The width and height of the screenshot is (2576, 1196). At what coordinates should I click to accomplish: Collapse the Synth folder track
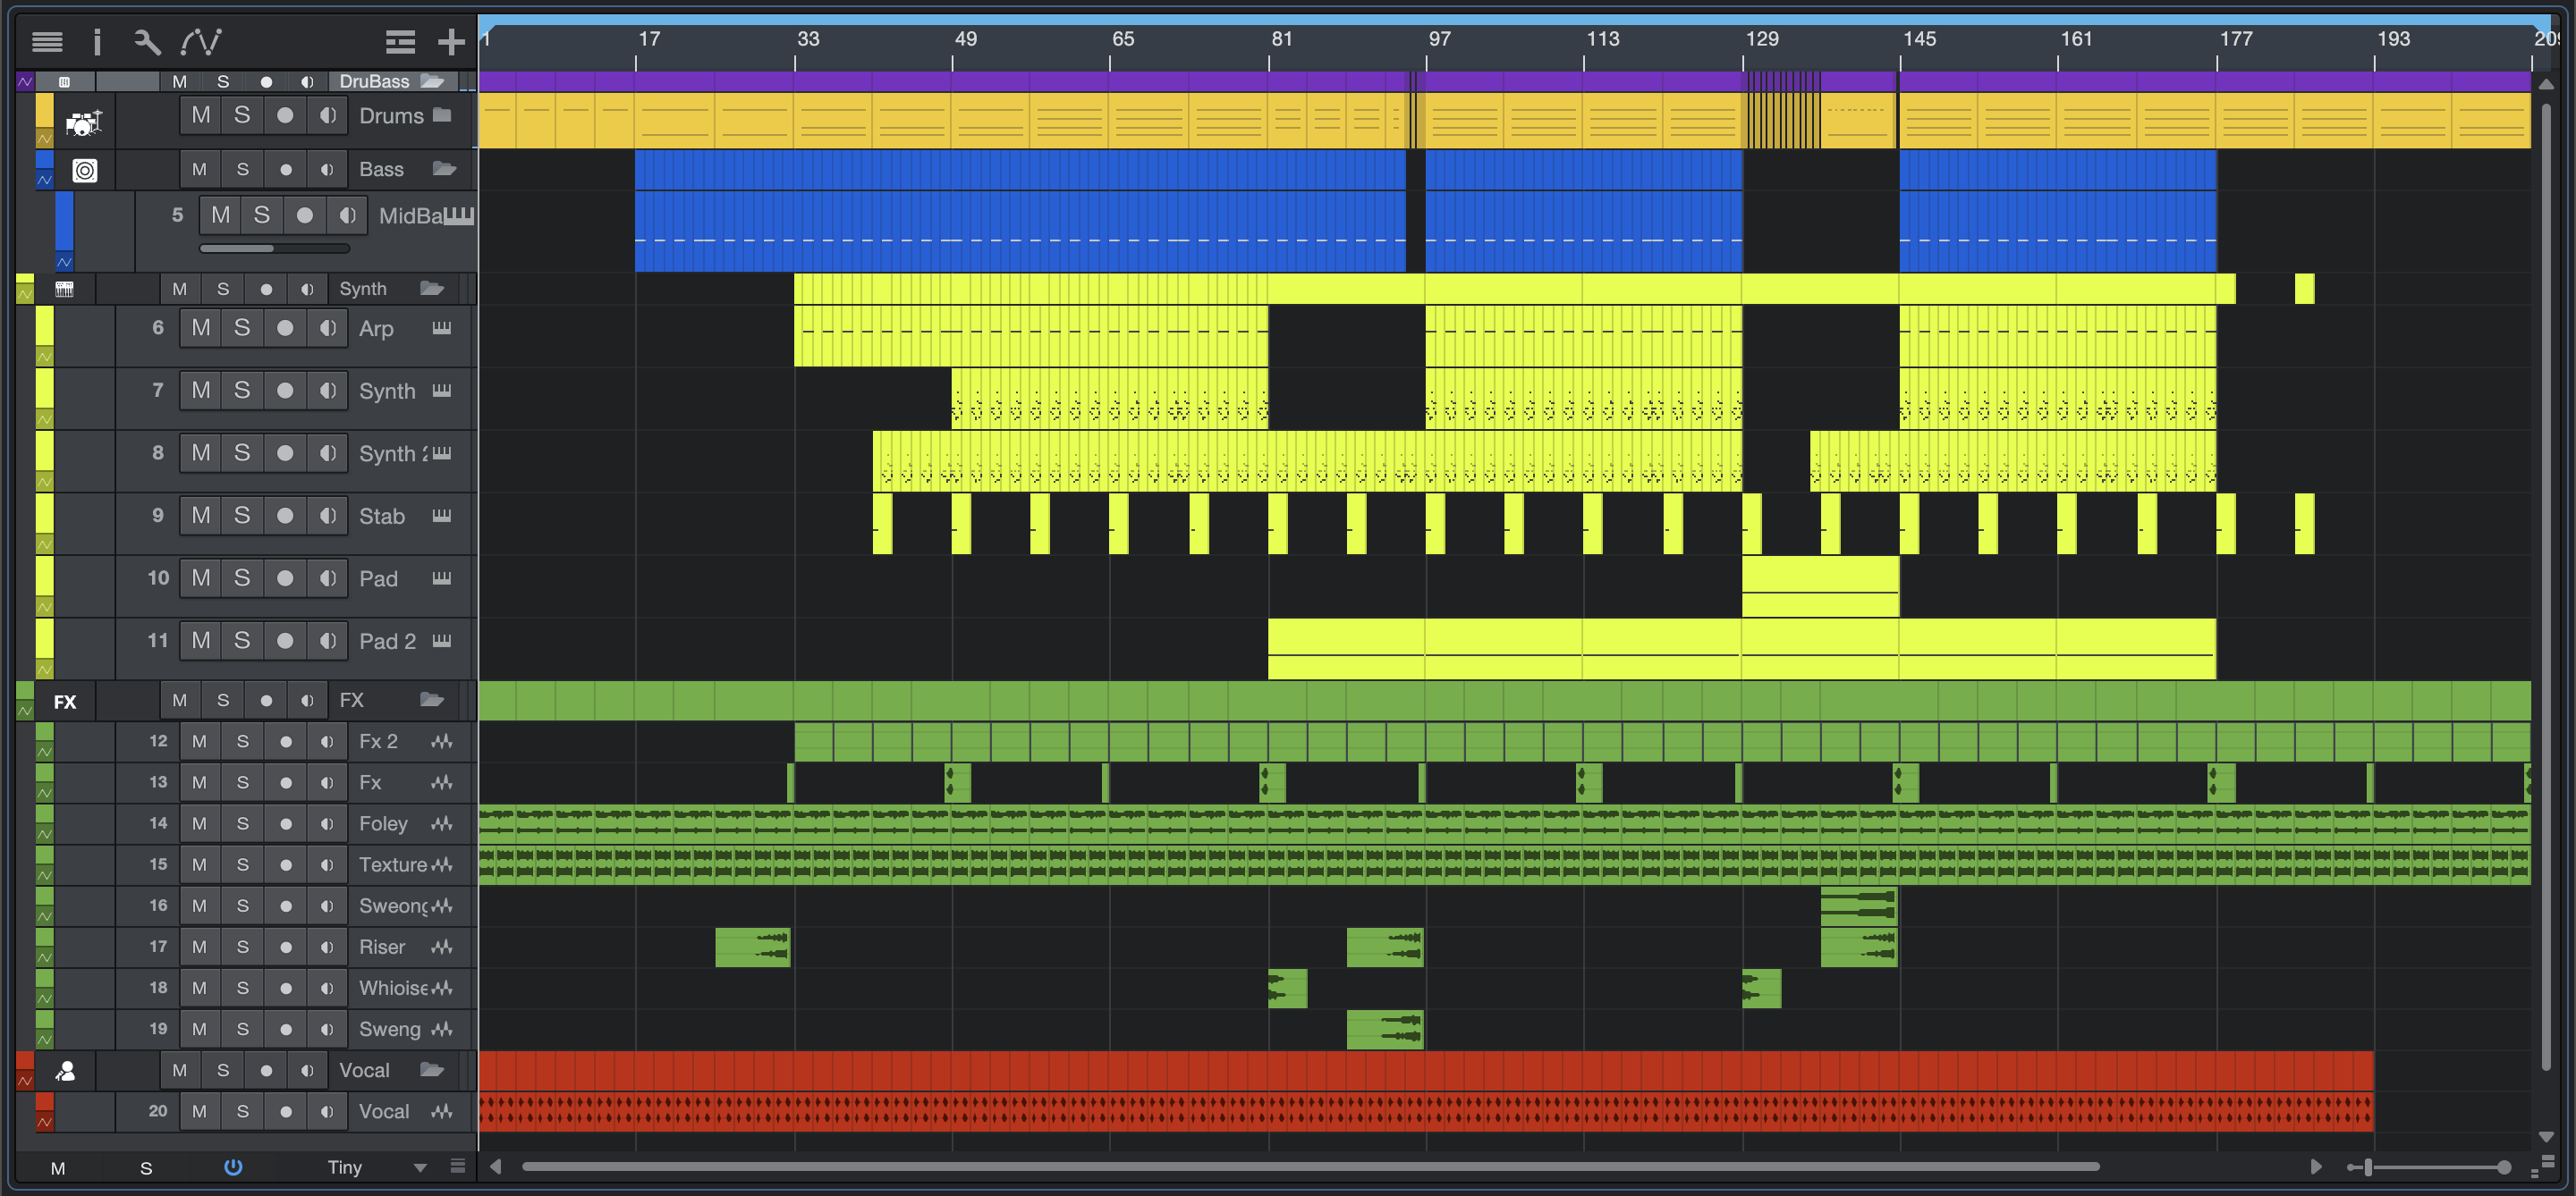tap(432, 289)
